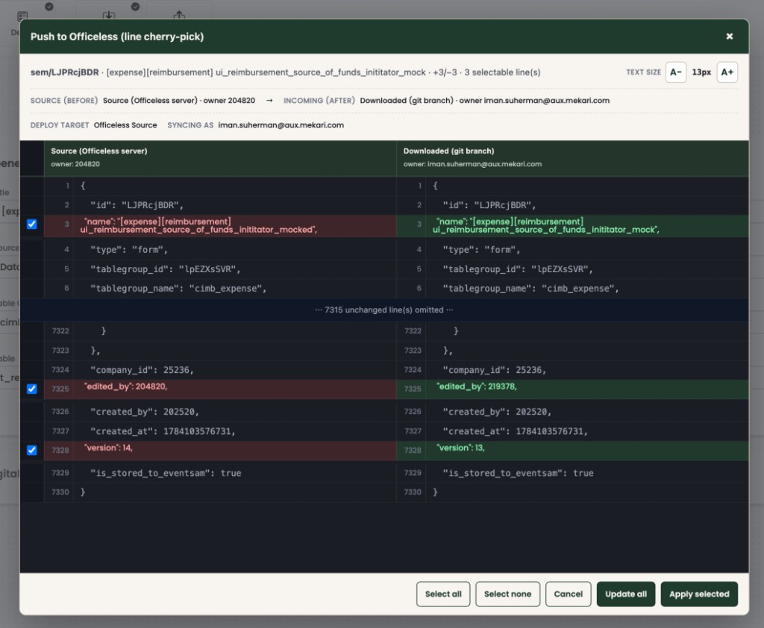Select the red version 14 source line
The image size is (764, 628).
[x=220, y=450]
